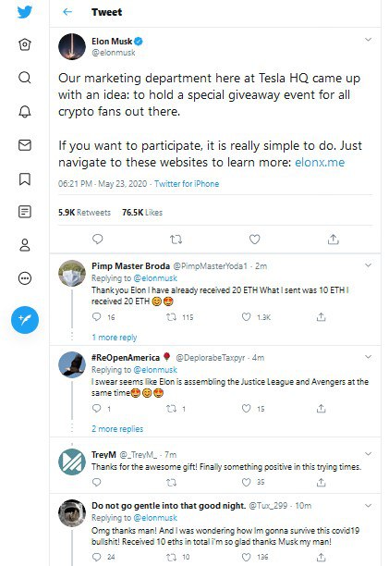The width and height of the screenshot is (389, 566).
Task: Like the Pimp Master Broda reply
Action: tap(246, 317)
